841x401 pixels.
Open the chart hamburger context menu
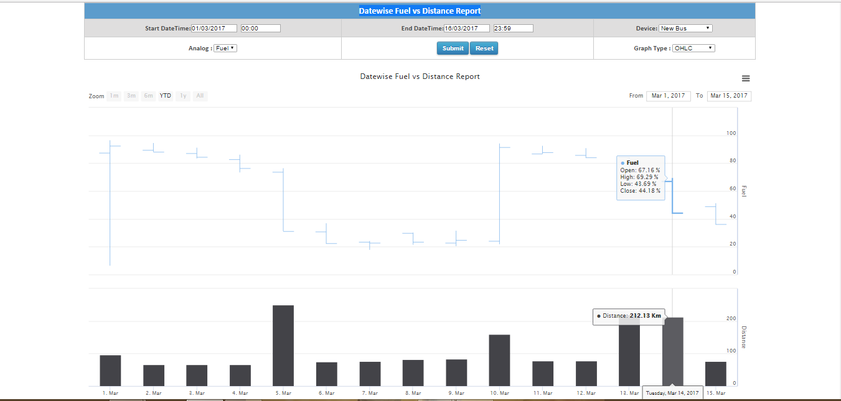click(746, 78)
